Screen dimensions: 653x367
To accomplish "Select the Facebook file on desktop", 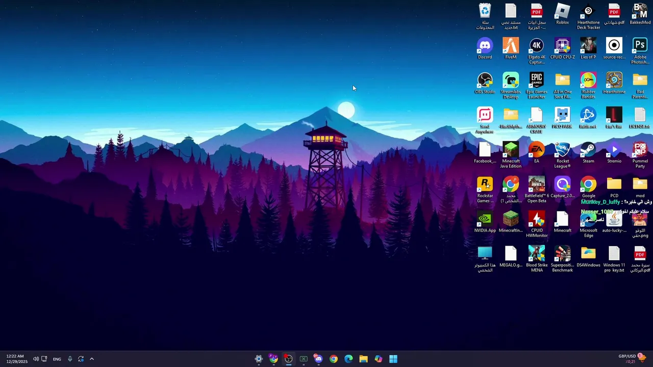I will [x=485, y=152].
